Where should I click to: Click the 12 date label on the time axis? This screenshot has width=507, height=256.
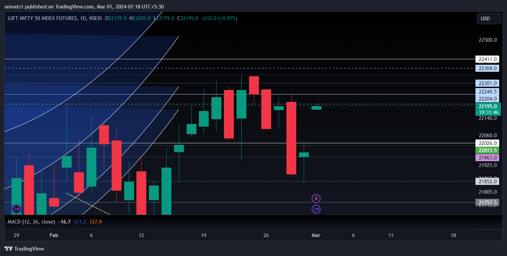tap(141, 235)
